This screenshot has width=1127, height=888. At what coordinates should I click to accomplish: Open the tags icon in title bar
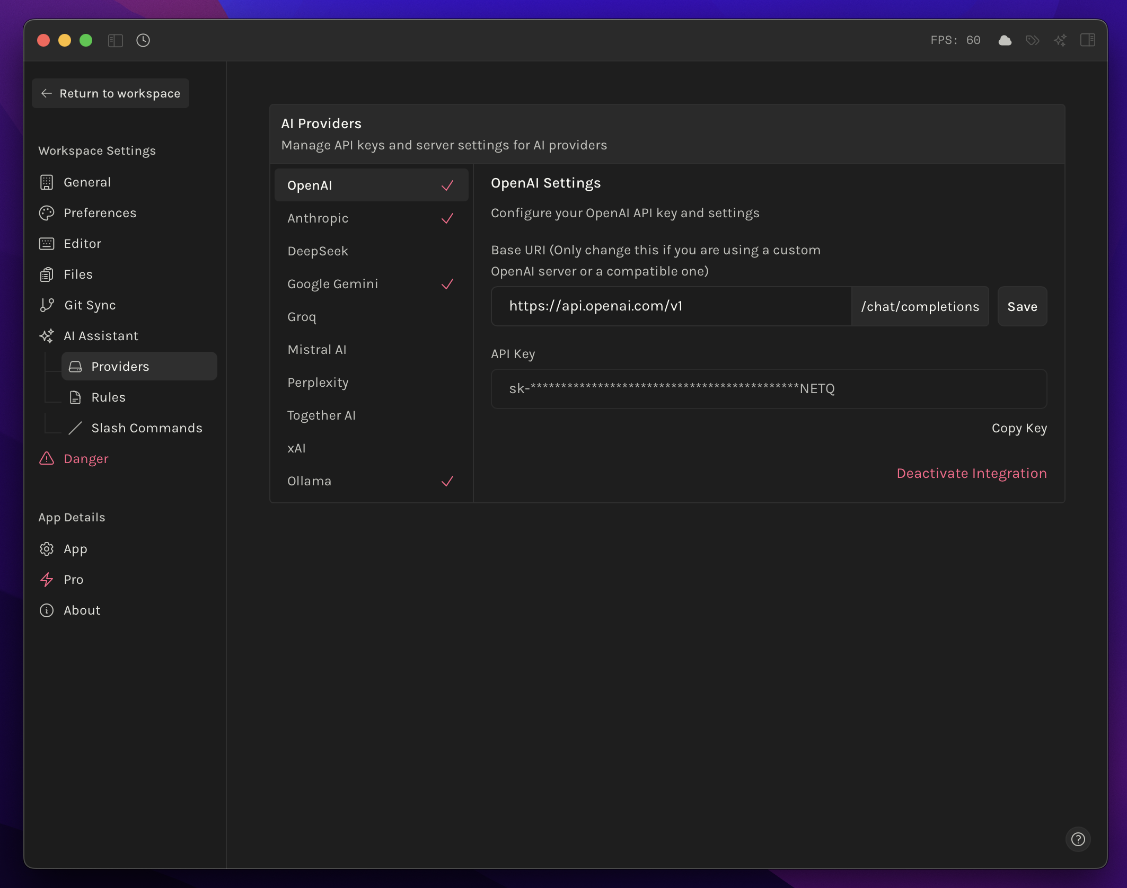tap(1033, 40)
